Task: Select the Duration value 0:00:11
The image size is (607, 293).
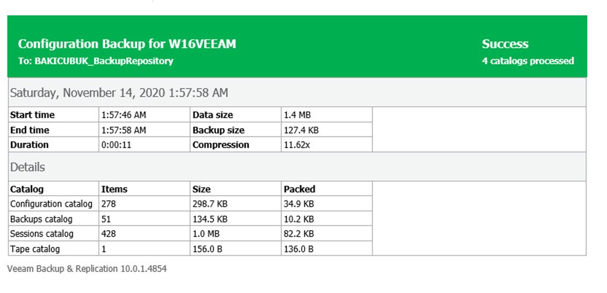Action: coord(115,145)
